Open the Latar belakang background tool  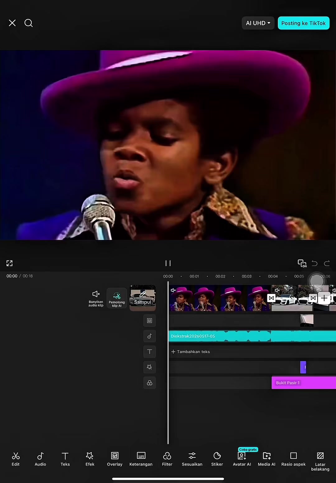coord(320,462)
